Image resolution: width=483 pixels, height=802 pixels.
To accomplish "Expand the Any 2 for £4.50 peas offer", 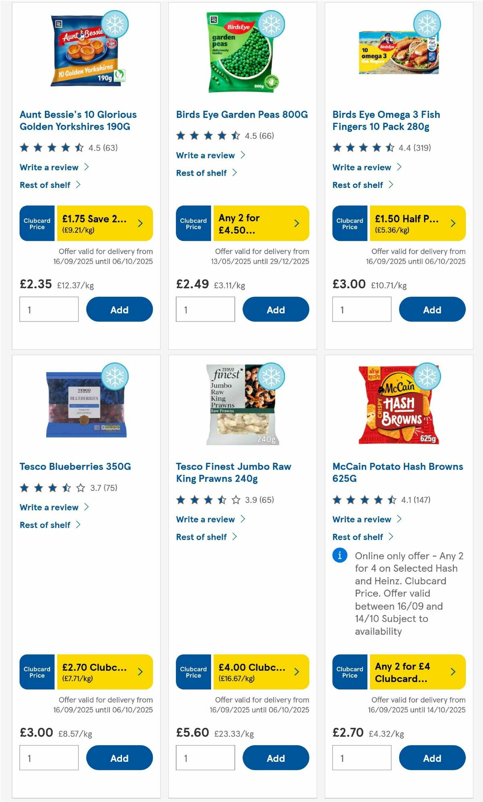I will (297, 223).
